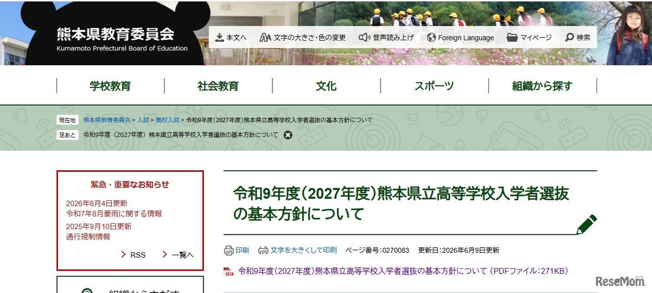The width and height of the screenshot is (652, 293).
Task: Click the ページ番号:0270083 text
Action: (x=377, y=250)
